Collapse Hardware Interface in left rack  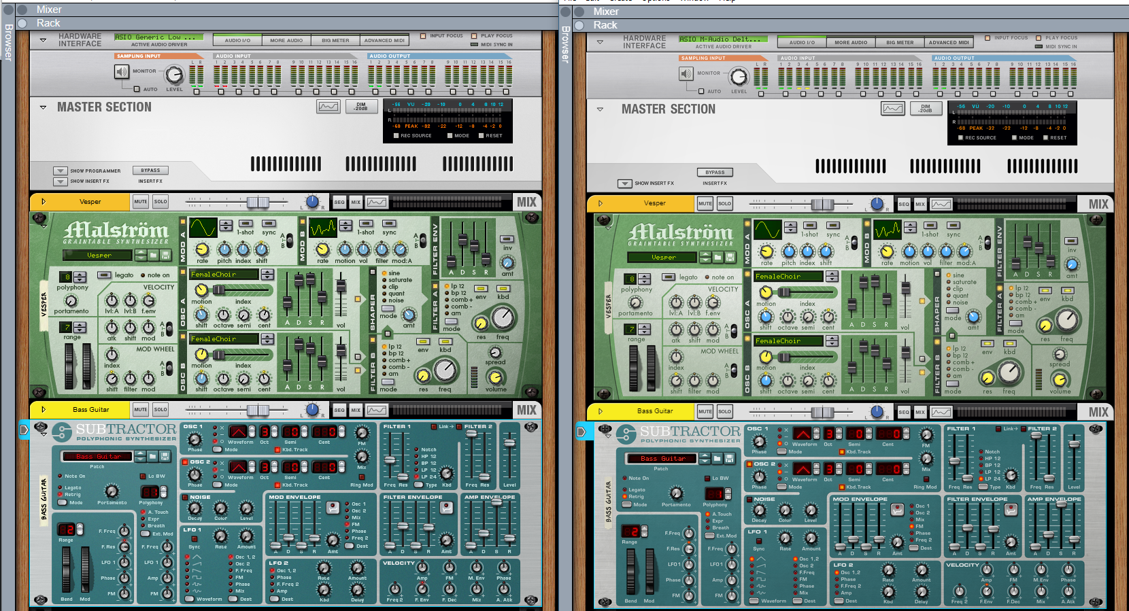coord(44,40)
